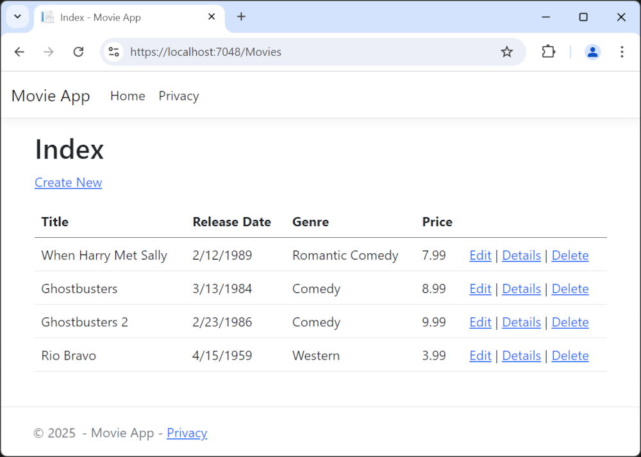The image size is (641, 457).
Task: Bookmark this page with the star icon
Action: (507, 52)
